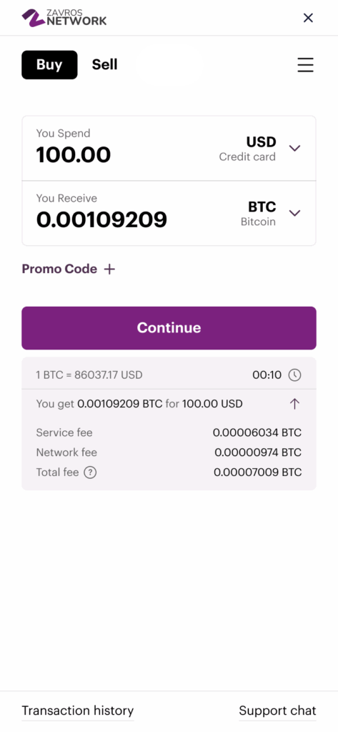Viewport: 338px width, 732px height.
Task: Switch to the Buy tab
Action: point(49,65)
